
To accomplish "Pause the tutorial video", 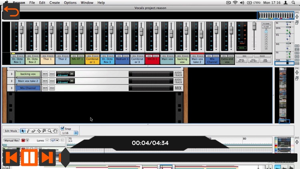I will [29, 157].
